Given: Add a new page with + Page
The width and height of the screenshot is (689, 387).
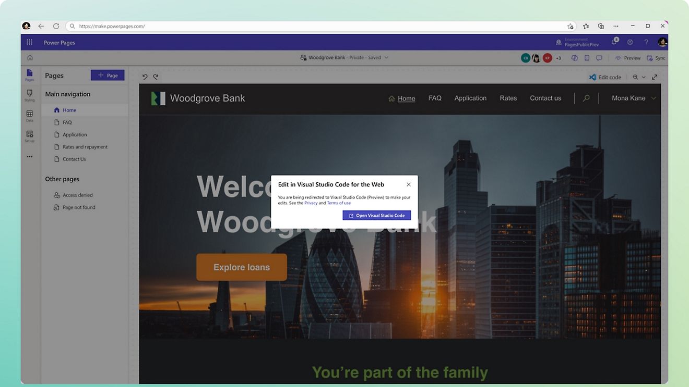Looking at the screenshot, I should click(108, 76).
